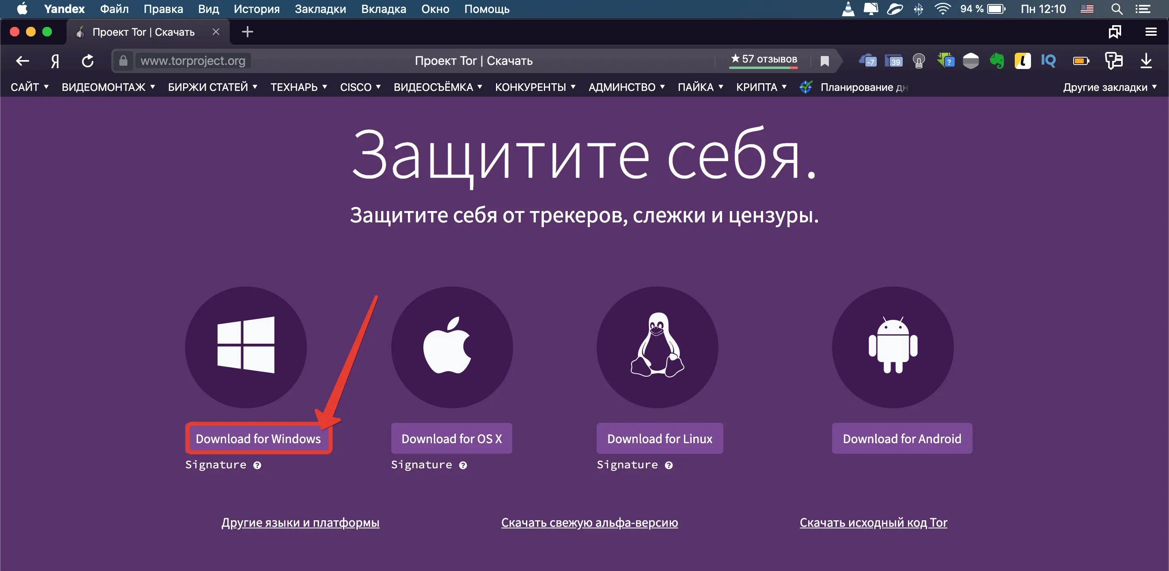Open the Правка menu

pyautogui.click(x=163, y=9)
